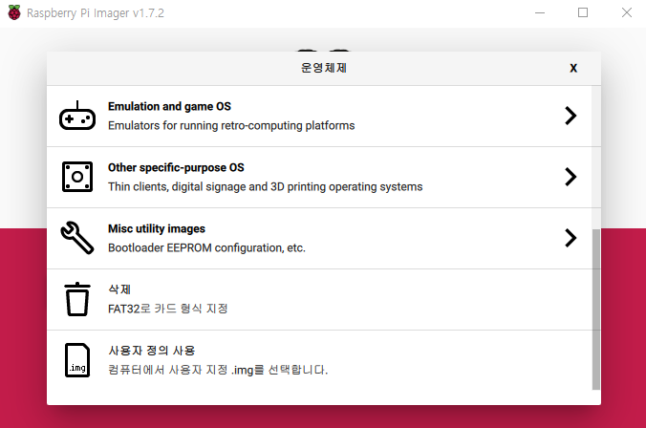Click the gamepad icon for Emulation and game OS
Image resolution: width=646 pixels, height=428 pixels.
77,116
